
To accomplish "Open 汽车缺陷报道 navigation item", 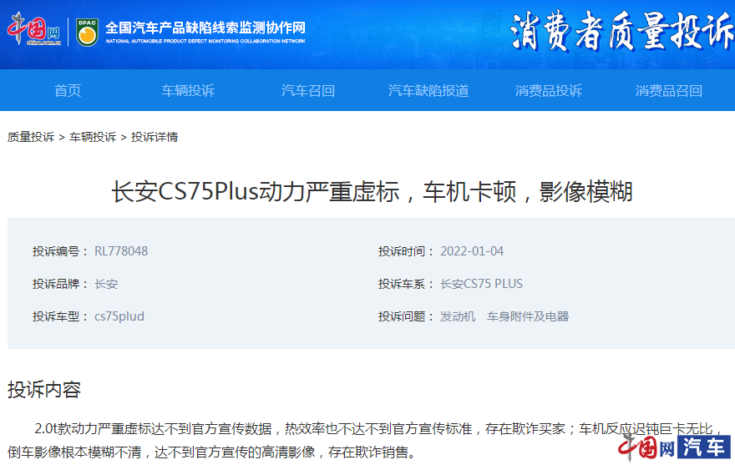I will (428, 90).
